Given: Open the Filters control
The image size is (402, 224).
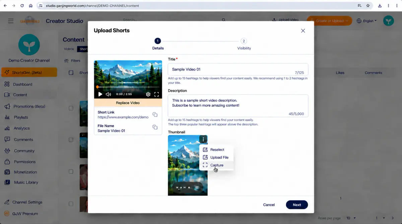Looking at the screenshot, I should pos(72,61).
